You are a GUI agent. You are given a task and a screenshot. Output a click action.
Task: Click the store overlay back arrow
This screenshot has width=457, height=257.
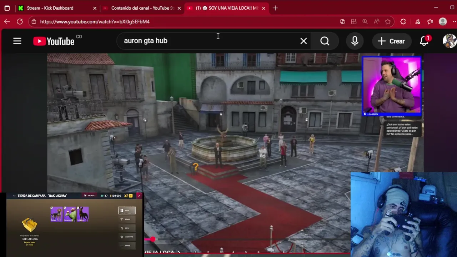tap(14, 196)
